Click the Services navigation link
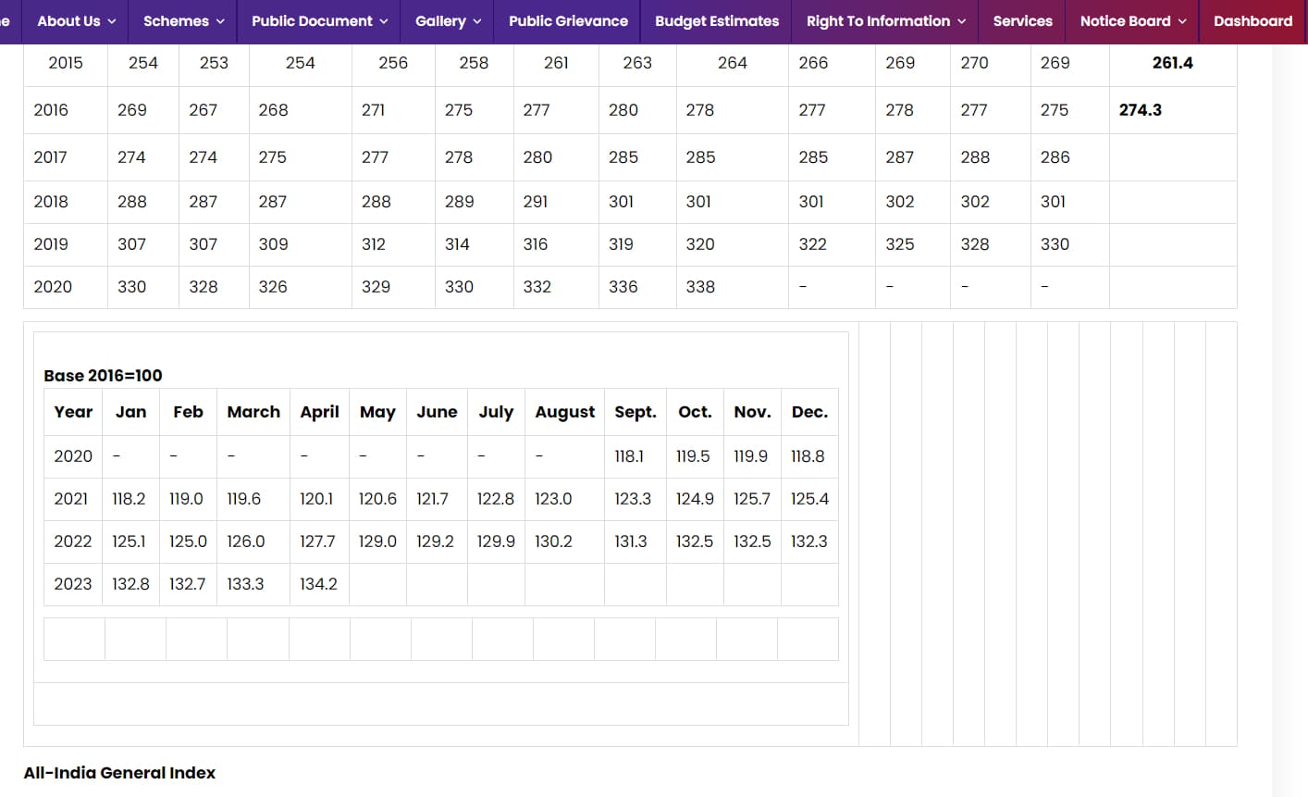 [x=1022, y=21]
